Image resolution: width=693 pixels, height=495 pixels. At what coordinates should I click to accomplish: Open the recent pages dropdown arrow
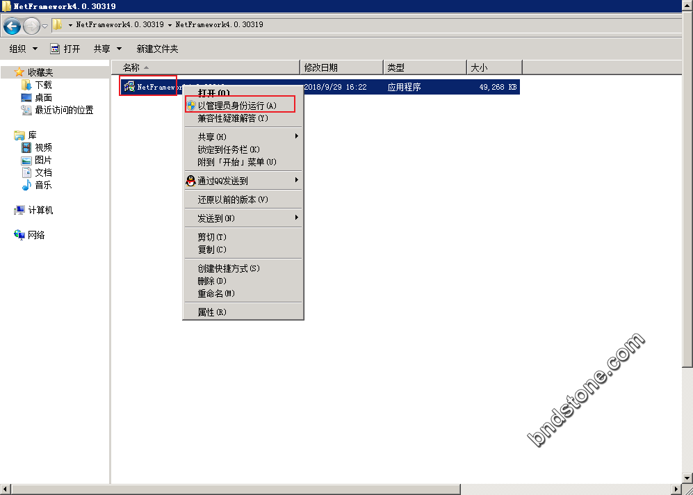click(x=44, y=26)
